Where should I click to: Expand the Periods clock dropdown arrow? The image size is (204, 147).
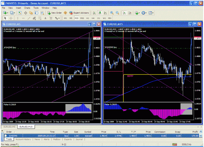click(x=146, y=13)
